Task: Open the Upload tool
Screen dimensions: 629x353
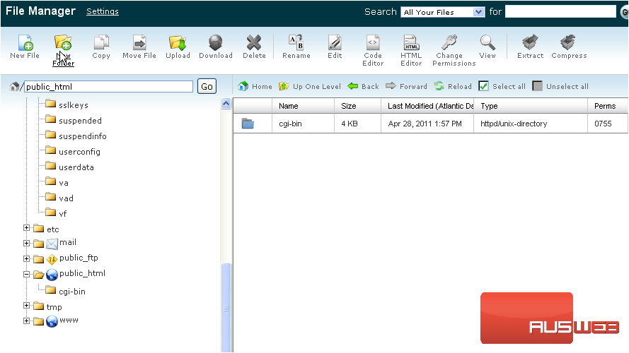Action: [178, 46]
